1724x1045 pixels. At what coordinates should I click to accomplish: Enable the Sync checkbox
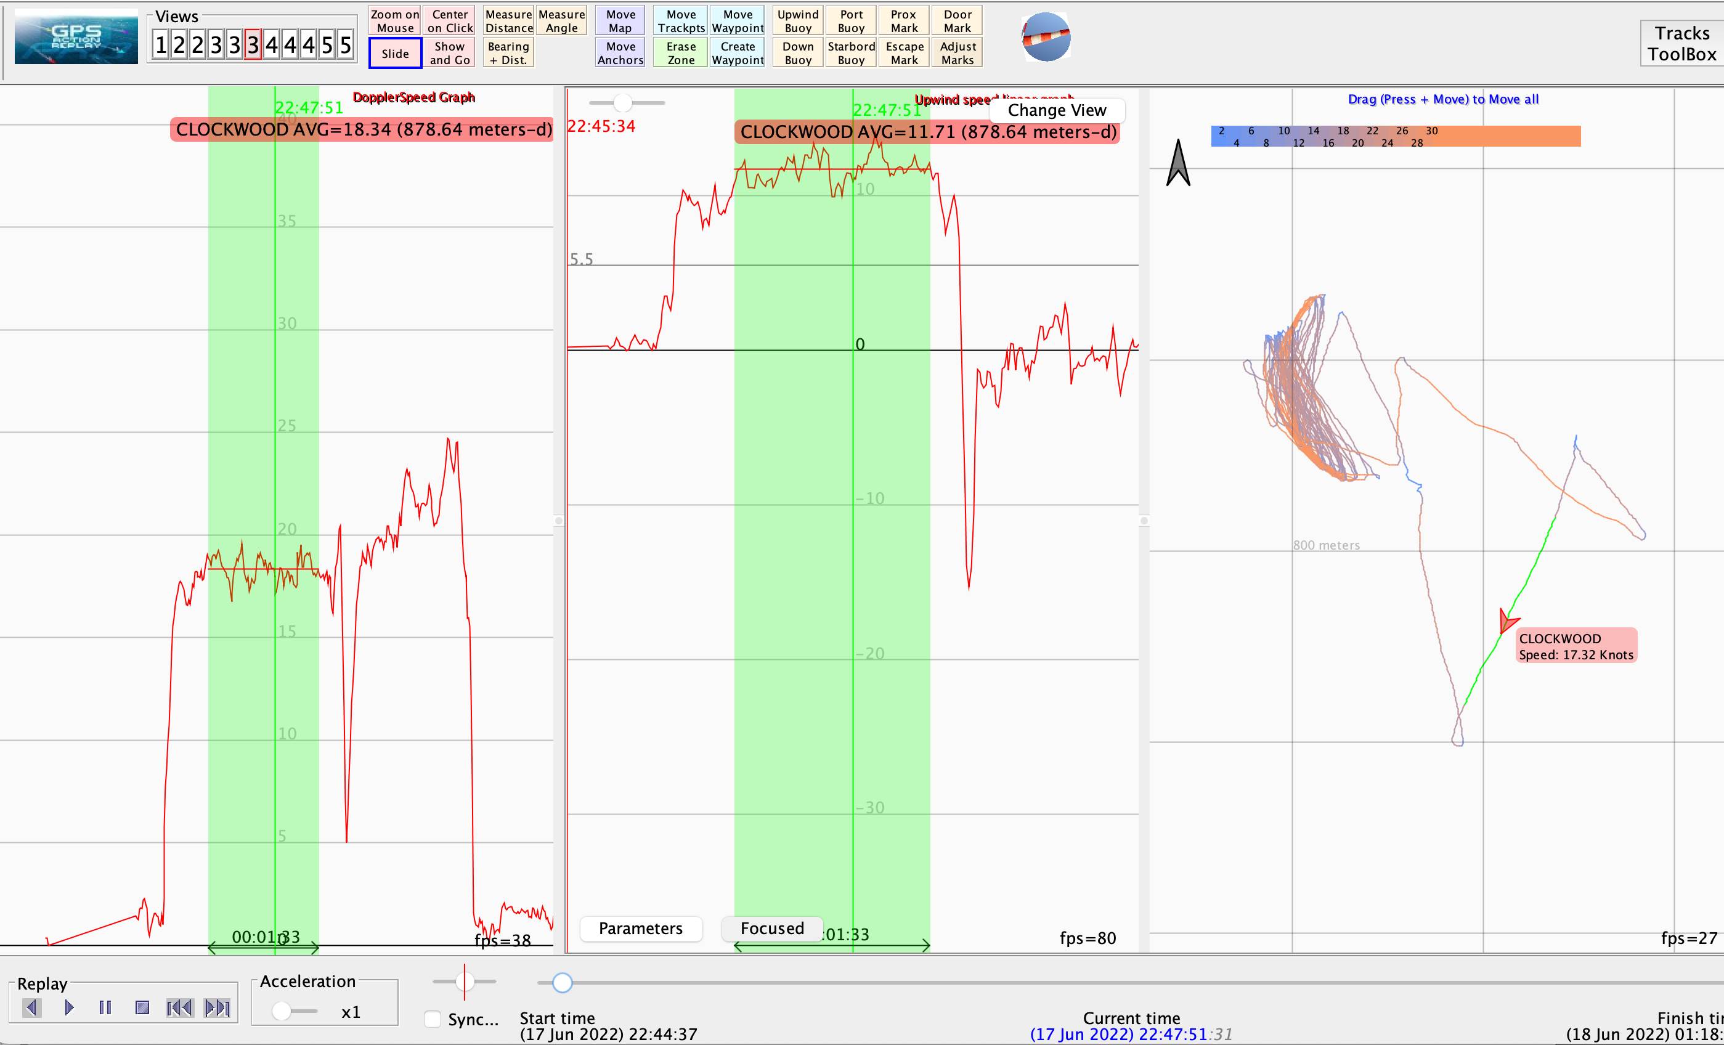pyautogui.click(x=433, y=1019)
